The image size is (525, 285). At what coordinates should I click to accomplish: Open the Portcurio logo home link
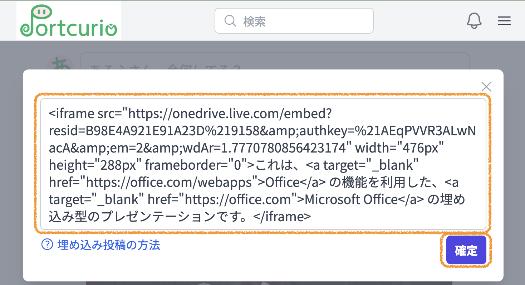tap(69, 20)
